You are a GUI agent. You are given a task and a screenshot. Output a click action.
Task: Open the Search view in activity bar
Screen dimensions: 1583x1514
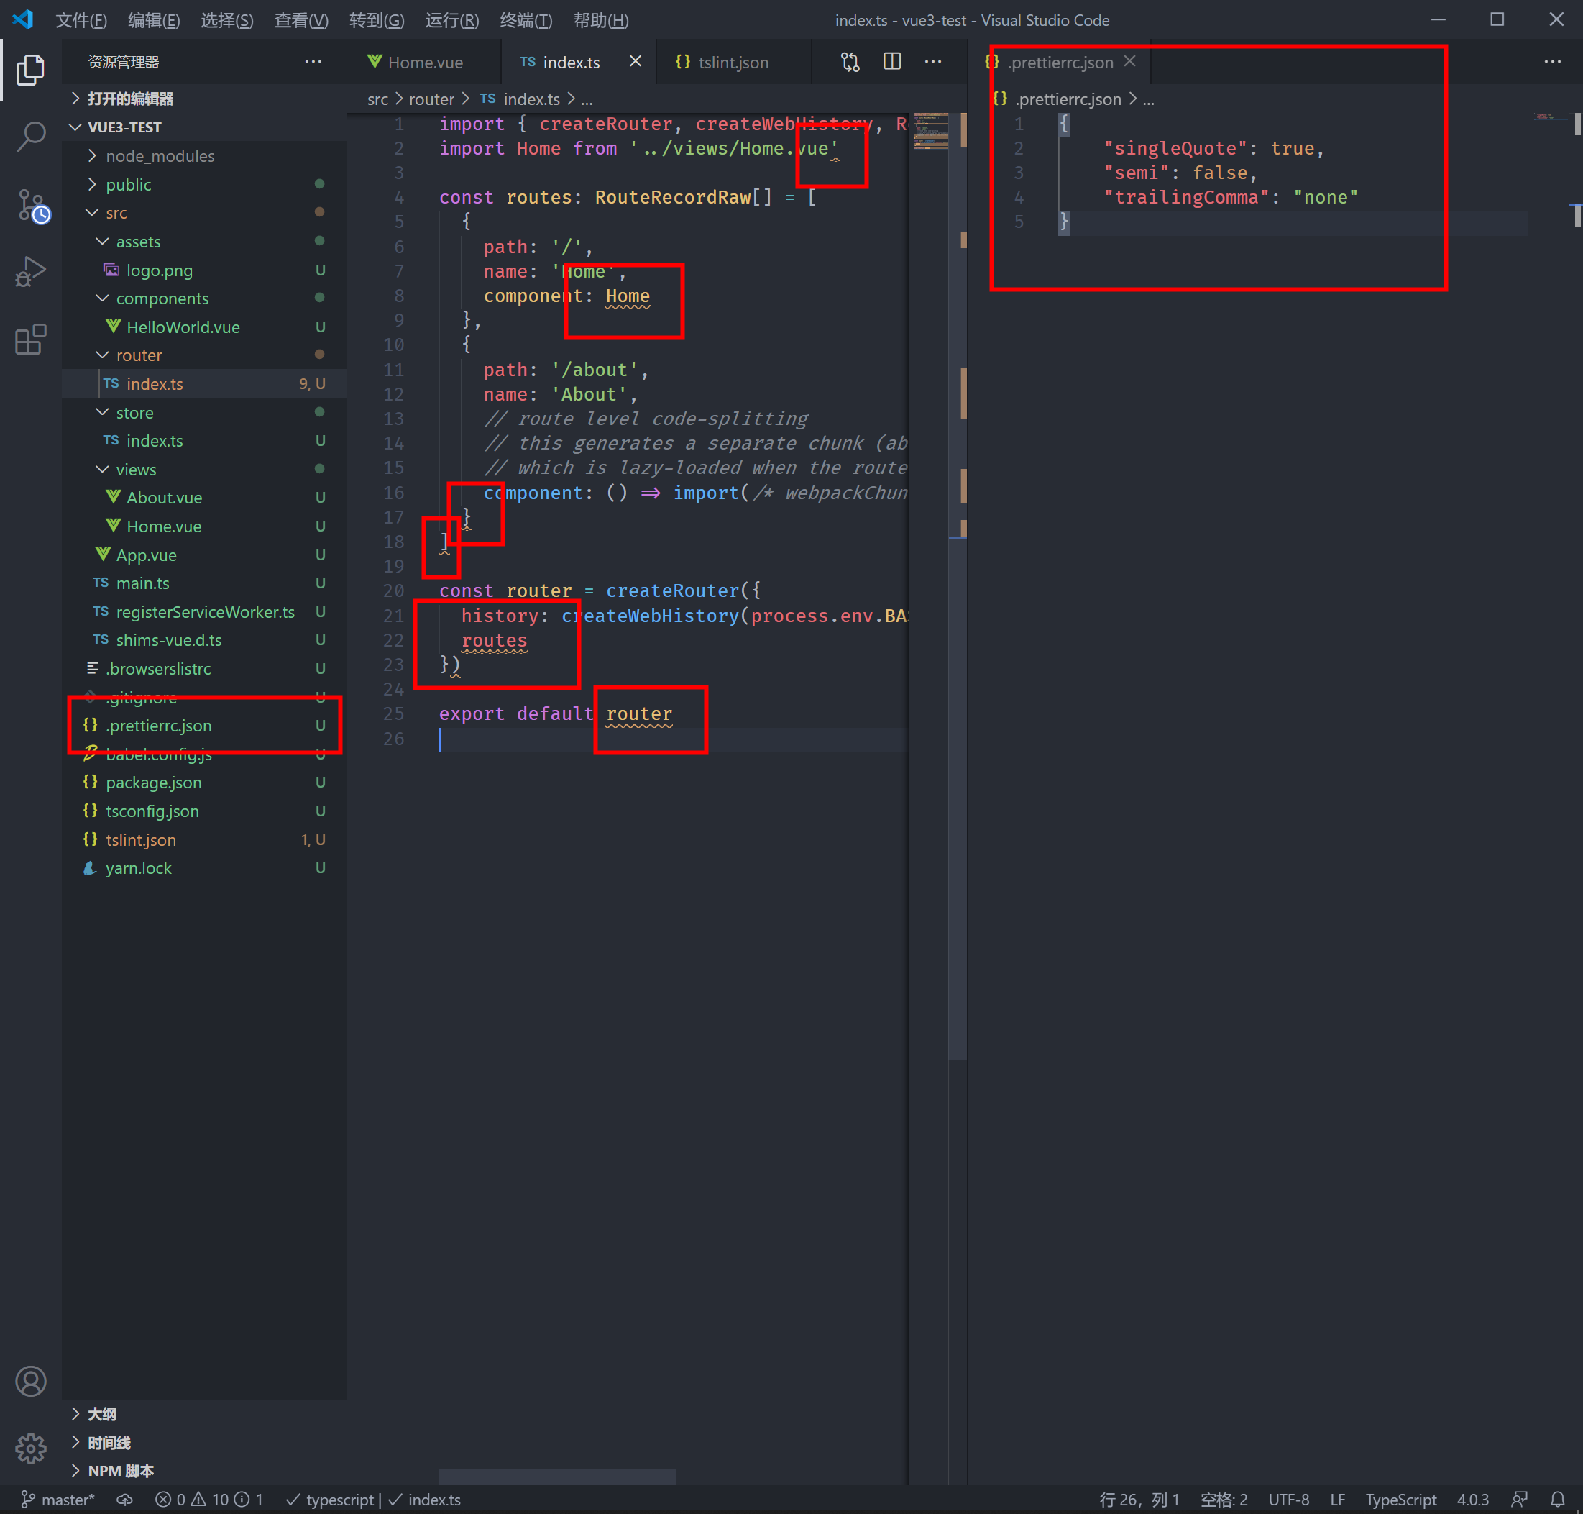31,137
